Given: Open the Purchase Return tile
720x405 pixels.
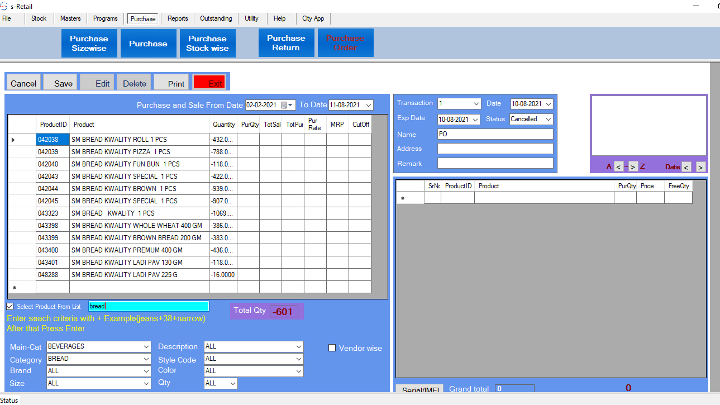Looking at the screenshot, I should point(286,43).
